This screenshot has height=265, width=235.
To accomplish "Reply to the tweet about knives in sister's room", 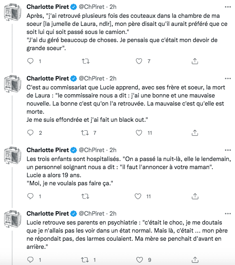I will pyautogui.click(x=30, y=61).
